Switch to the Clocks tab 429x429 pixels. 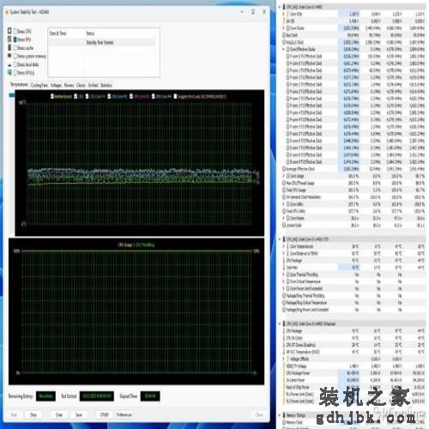pyautogui.click(x=81, y=85)
